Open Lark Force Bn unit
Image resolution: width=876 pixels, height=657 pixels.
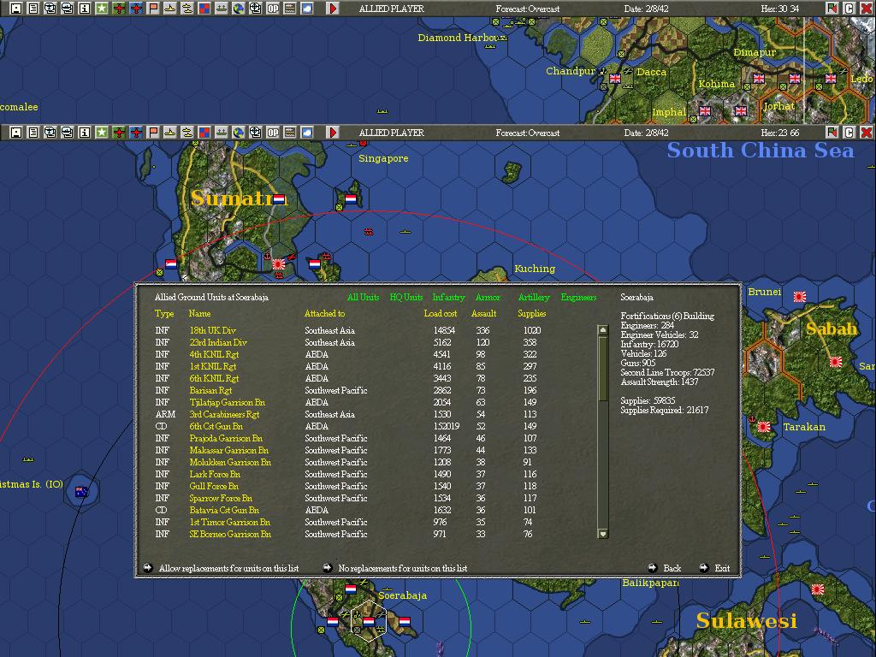click(x=215, y=474)
